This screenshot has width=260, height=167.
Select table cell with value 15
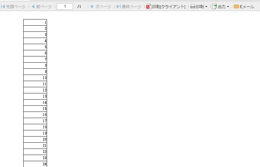(35, 109)
